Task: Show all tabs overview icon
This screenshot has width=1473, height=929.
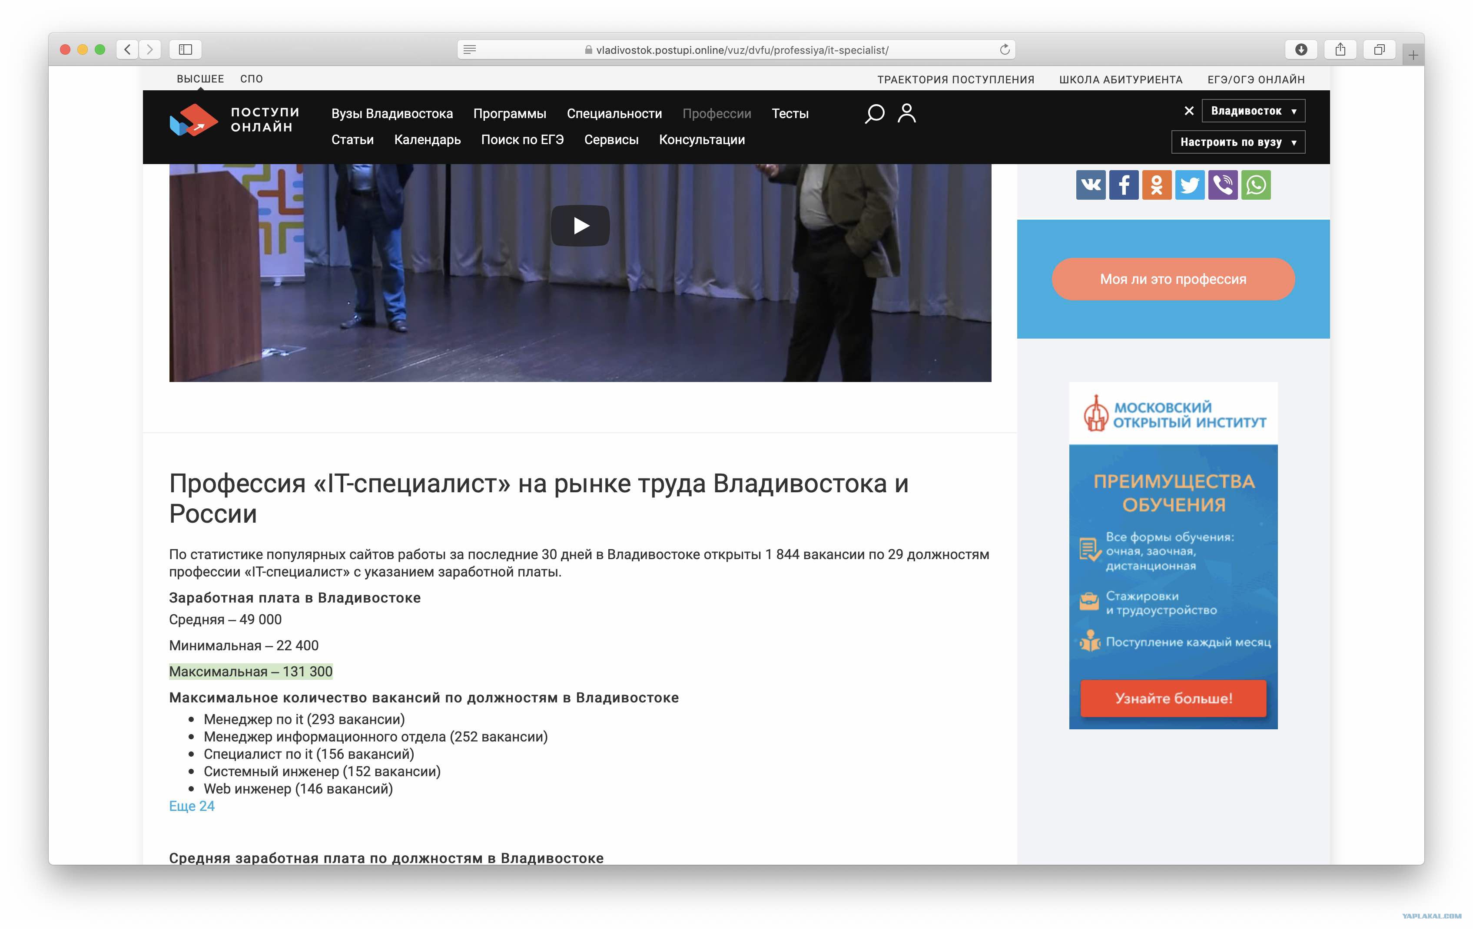Action: point(1380,49)
